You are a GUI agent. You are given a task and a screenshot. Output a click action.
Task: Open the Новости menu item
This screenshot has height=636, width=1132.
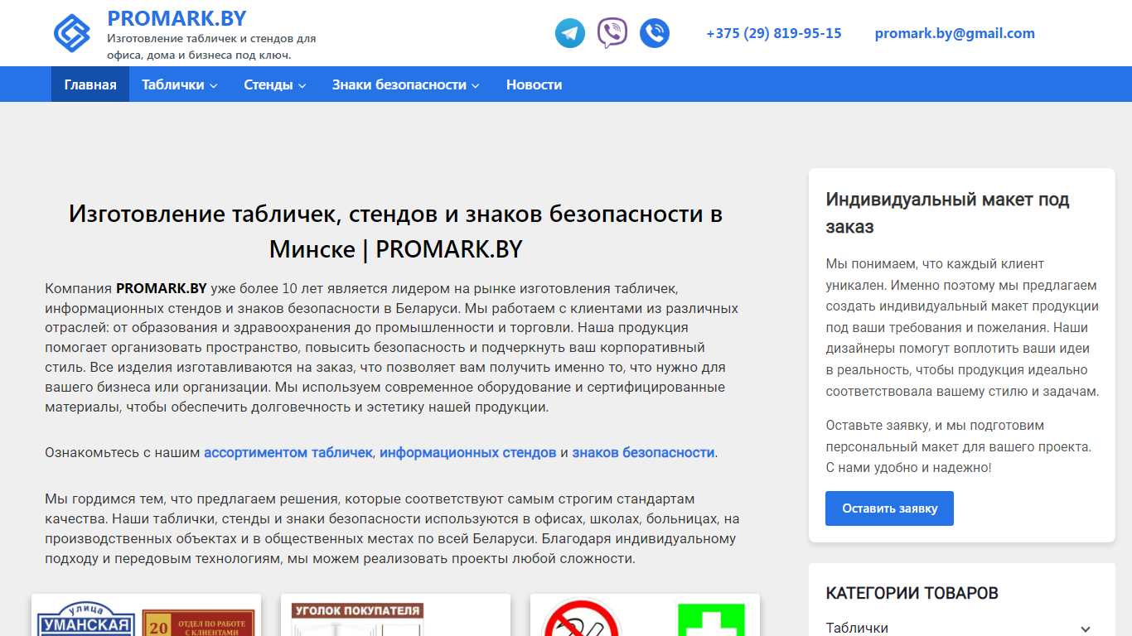(x=534, y=84)
